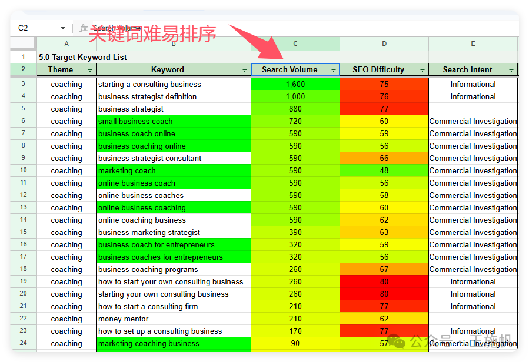The image size is (529, 362).
Task: Click SEO difficulty value 75
Action: [x=384, y=84]
